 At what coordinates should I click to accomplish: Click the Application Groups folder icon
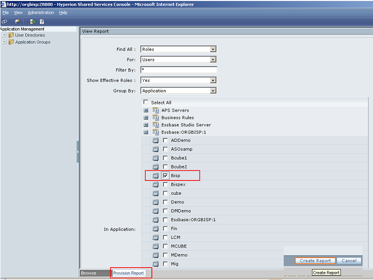point(11,42)
